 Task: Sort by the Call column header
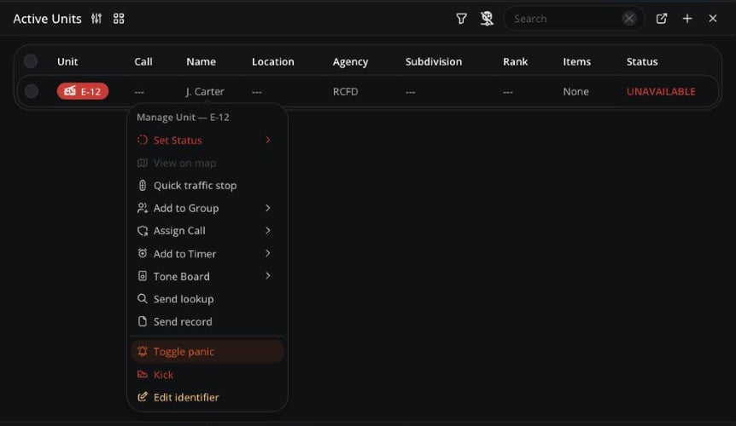(143, 62)
